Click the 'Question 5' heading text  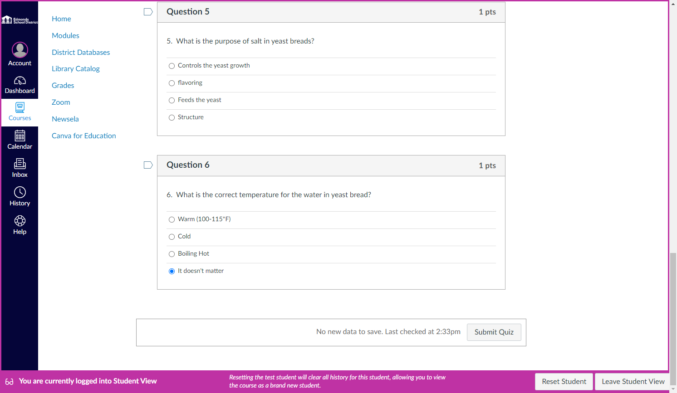[188, 12]
